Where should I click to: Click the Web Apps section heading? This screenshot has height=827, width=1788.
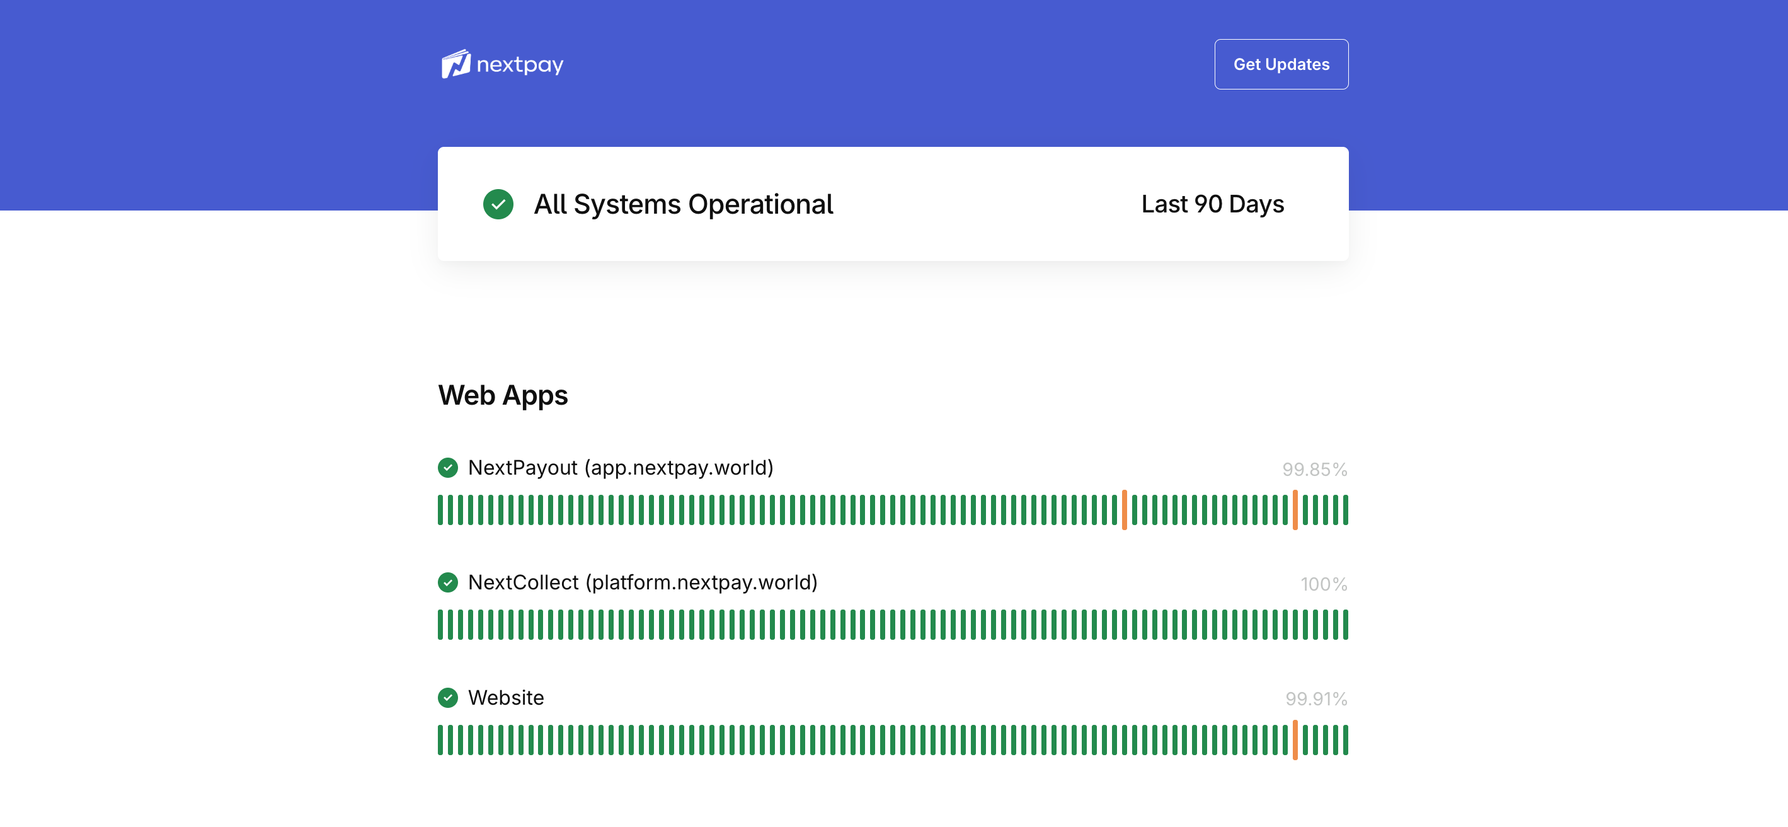(503, 395)
